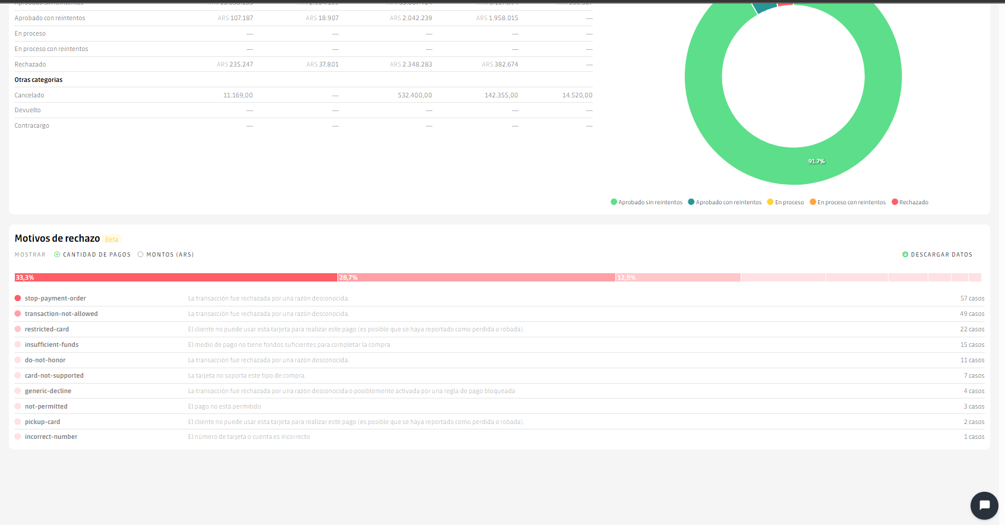Click the red dot beside stop-payment-order

point(18,298)
